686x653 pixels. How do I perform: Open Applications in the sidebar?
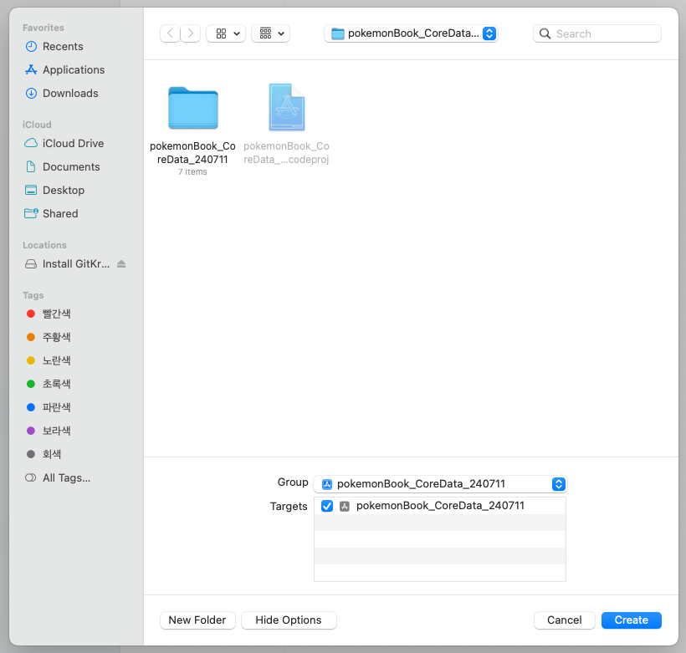(x=64, y=70)
